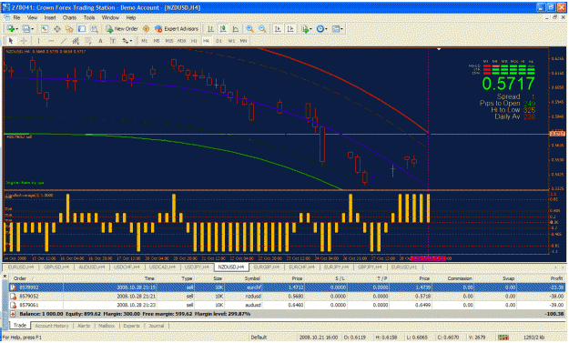Select the Crosshair tool
The height and width of the screenshot is (343, 569).
click(24, 41)
